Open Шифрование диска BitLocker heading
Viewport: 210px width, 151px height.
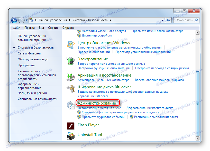point(104,87)
